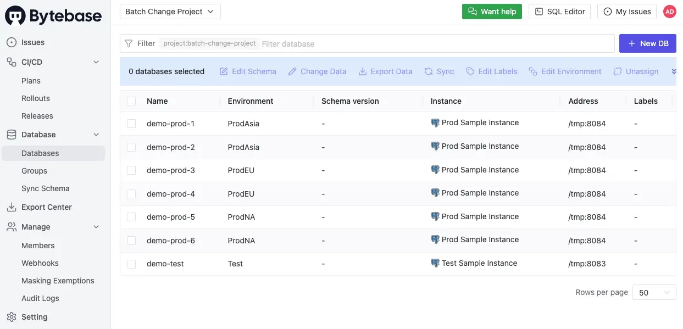Check the demo-prod-6 row checkbox

point(131,241)
